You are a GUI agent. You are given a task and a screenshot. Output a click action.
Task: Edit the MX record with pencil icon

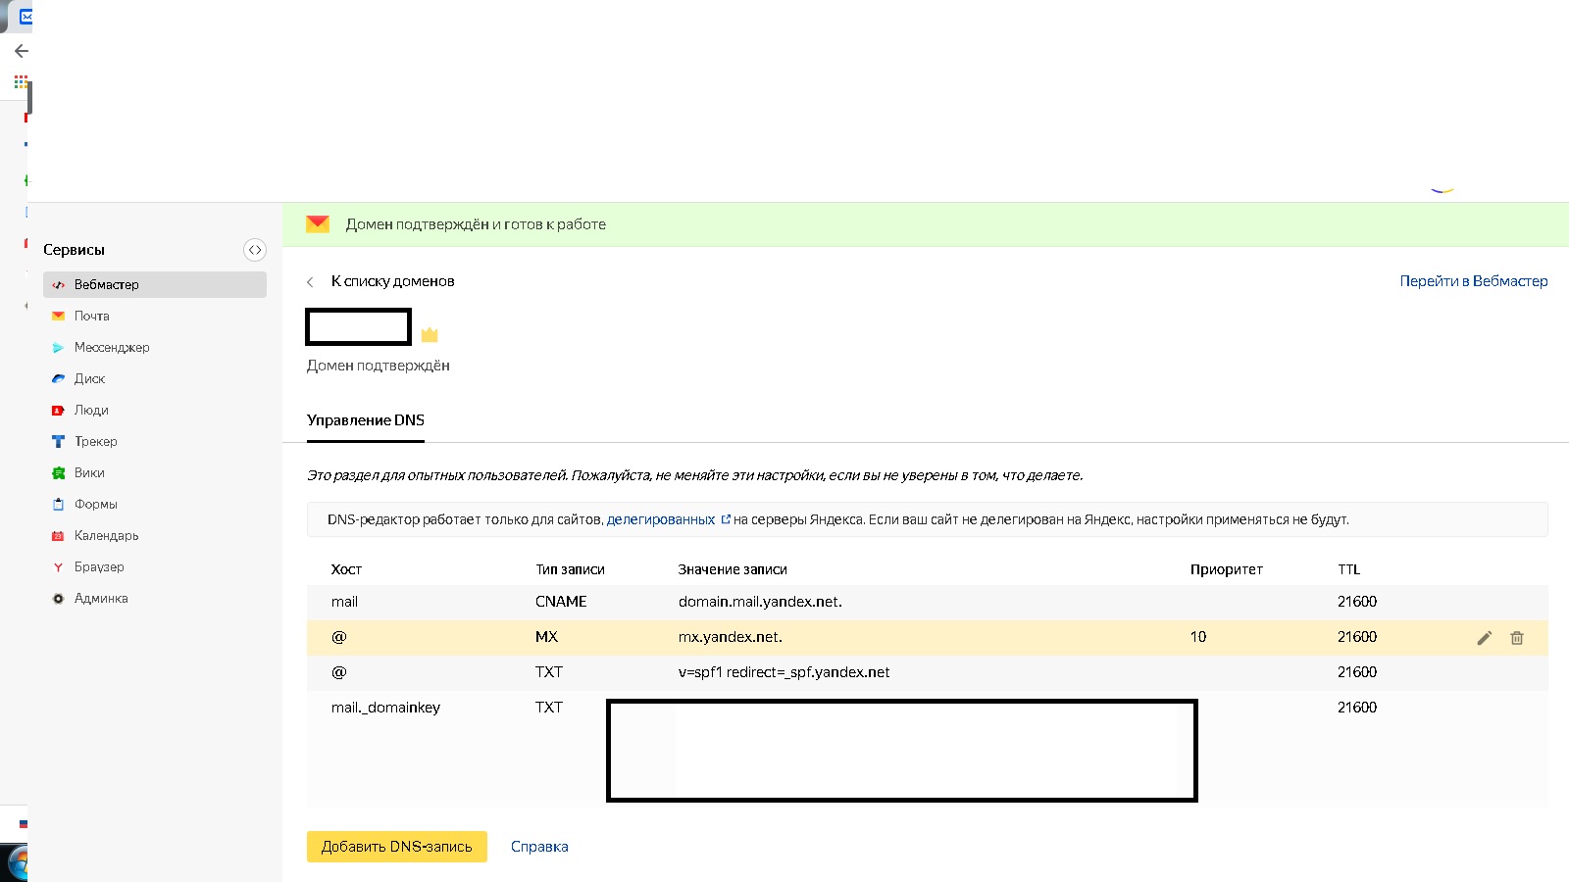pos(1485,638)
